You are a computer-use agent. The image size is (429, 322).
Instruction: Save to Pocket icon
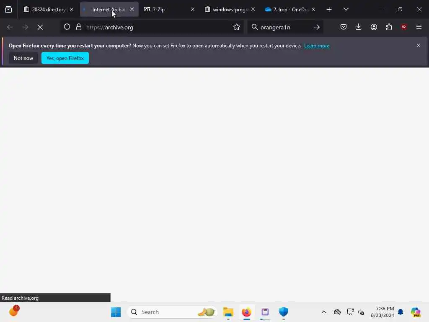pyautogui.click(x=344, y=27)
